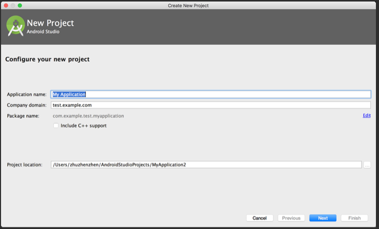Enable Include C++ support checkbox
Screen dimensions: 379x229
56,126
